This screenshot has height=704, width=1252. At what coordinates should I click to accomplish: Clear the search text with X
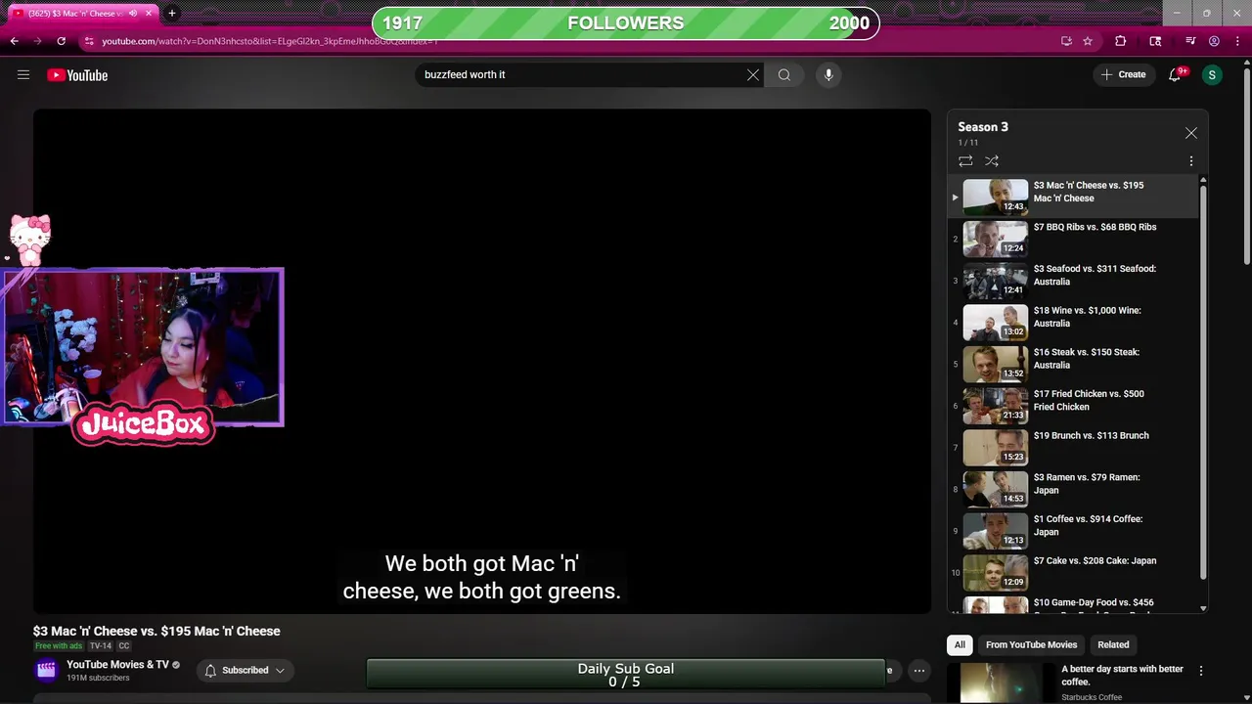tap(753, 74)
